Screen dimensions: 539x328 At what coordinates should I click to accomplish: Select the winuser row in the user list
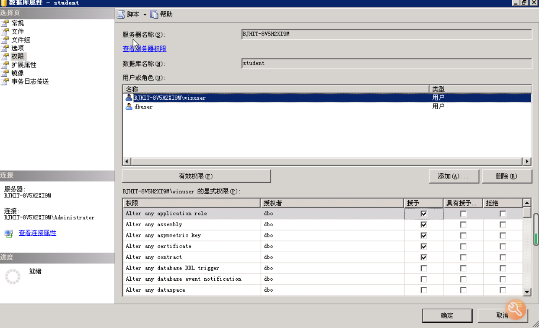[x=327, y=97]
